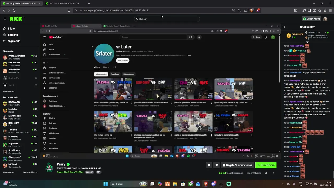Click the green Suscribirse button
Viewport: 334px width, 188px height.
click(x=266, y=165)
